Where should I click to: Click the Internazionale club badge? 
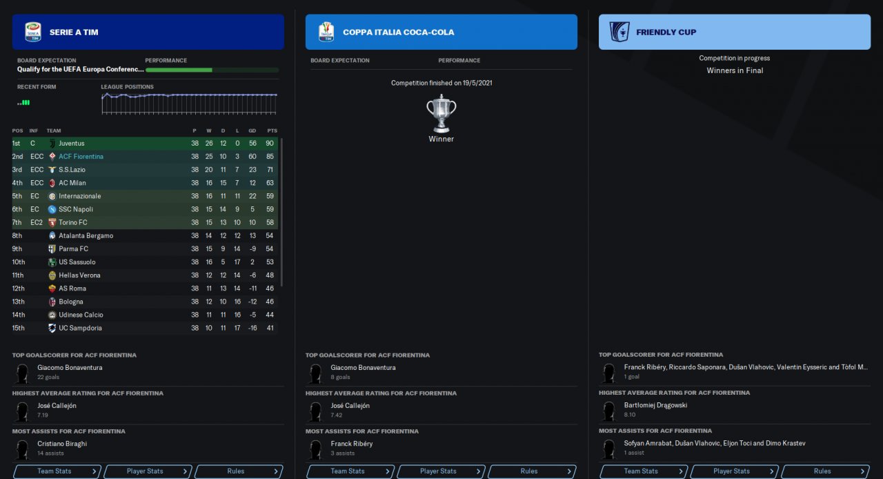(52, 196)
